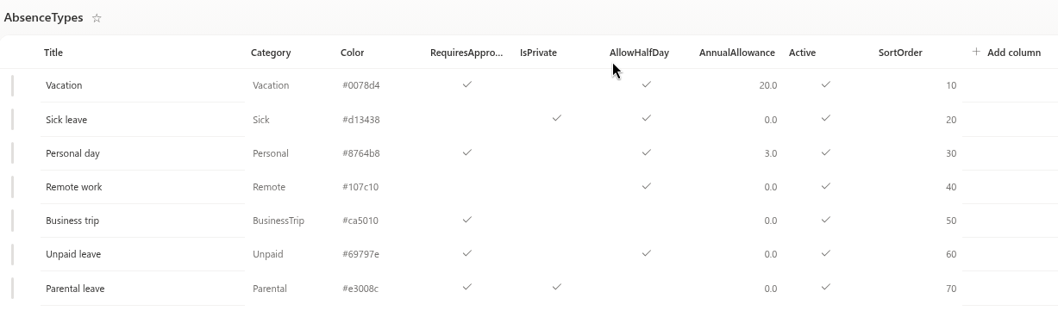This screenshot has width=1058, height=317.
Task: Click AllowHalfDay check in Unpaid leave row
Action: pyautogui.click(x=647, y=253)
